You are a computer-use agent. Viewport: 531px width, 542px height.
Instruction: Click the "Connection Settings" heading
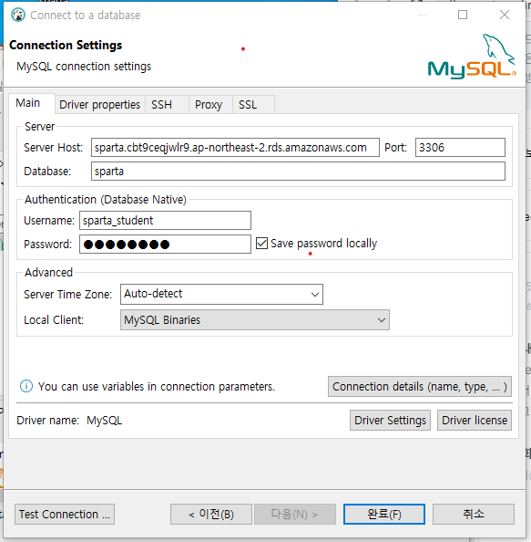tap(66, 45)
